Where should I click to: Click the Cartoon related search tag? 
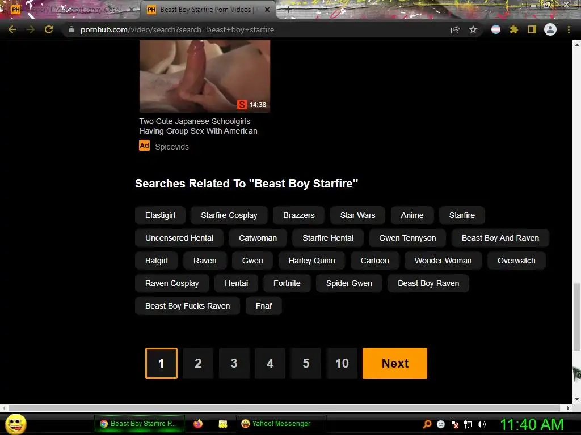click(374, 261)
